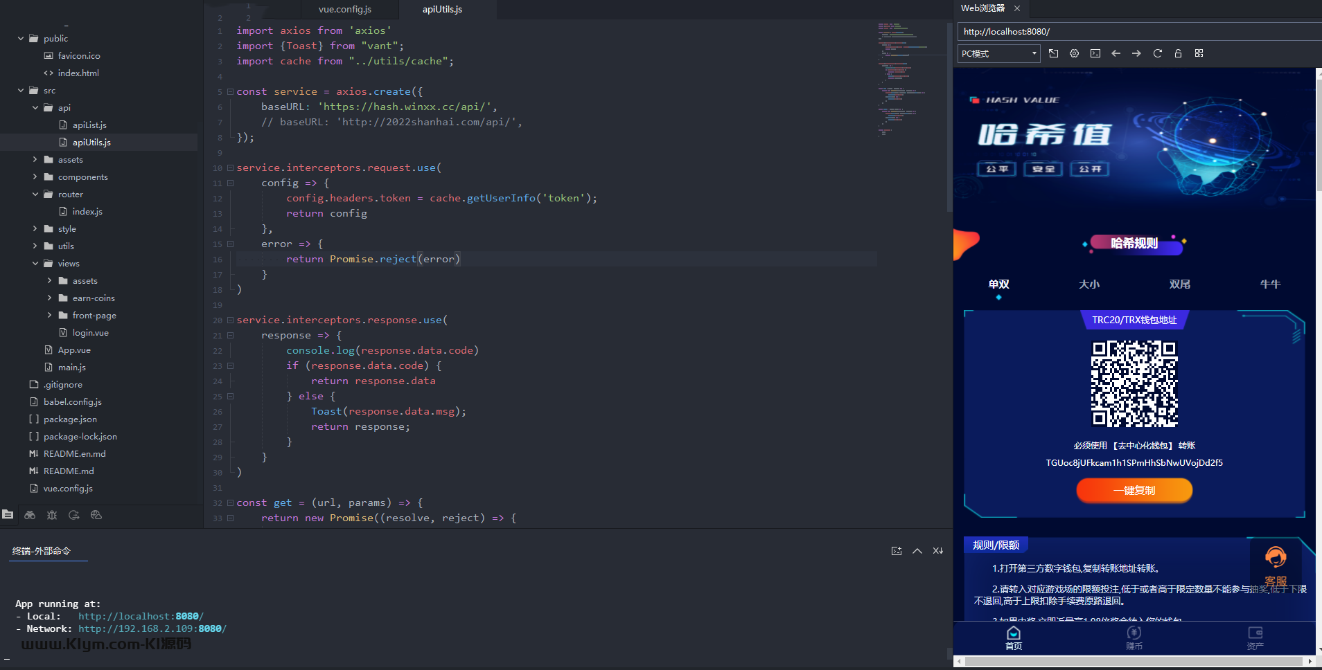The width and height of the screenshot is (1322, 670).
Task: Fold the else block at line 25
Action: coord(230,397)
